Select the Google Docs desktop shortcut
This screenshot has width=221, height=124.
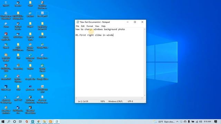click(42, 56)
